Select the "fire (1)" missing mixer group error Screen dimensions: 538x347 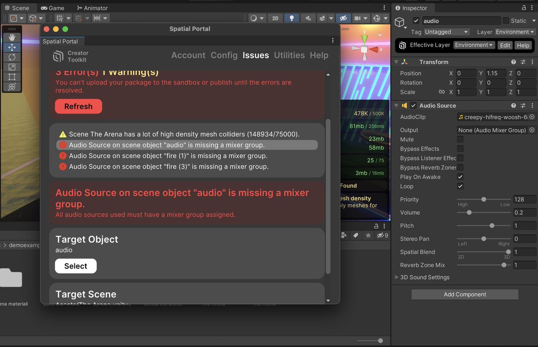187,156
